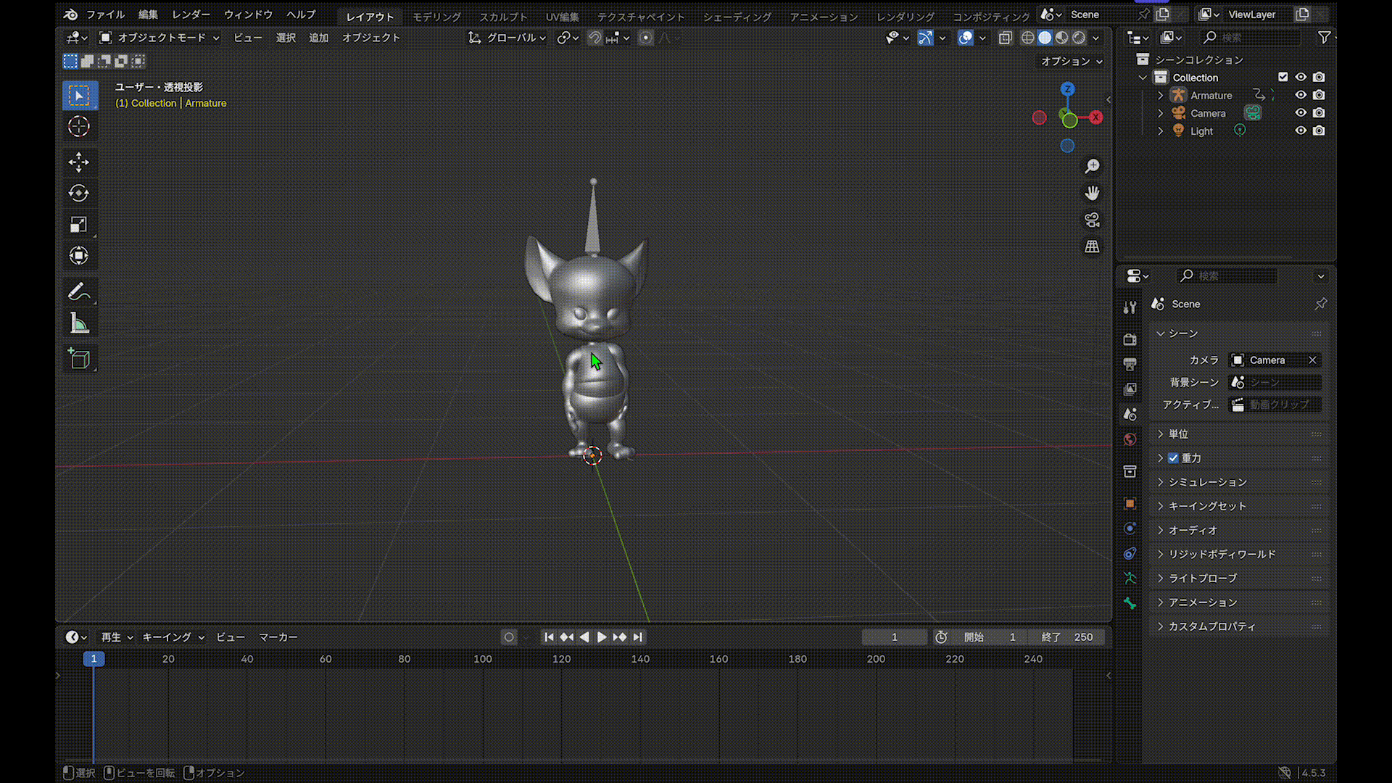
Task: Open the オブジェクトモード mode dropdown
Action: [159, 38]
